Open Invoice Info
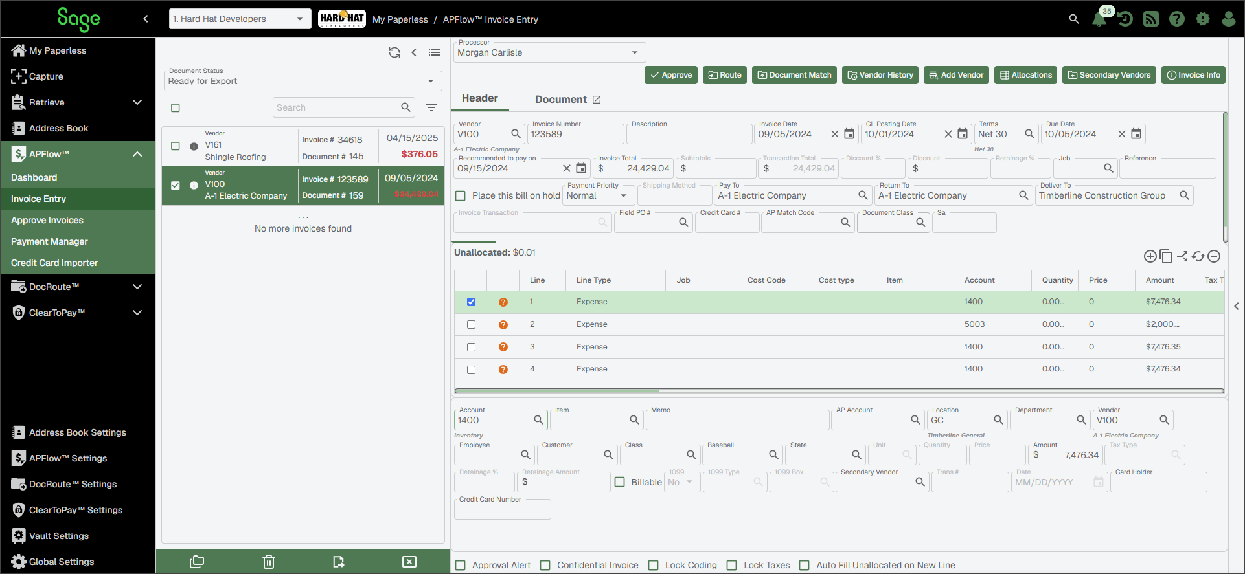The height and width of the screenshot is (574, 1245). [x=1193, y=75]
